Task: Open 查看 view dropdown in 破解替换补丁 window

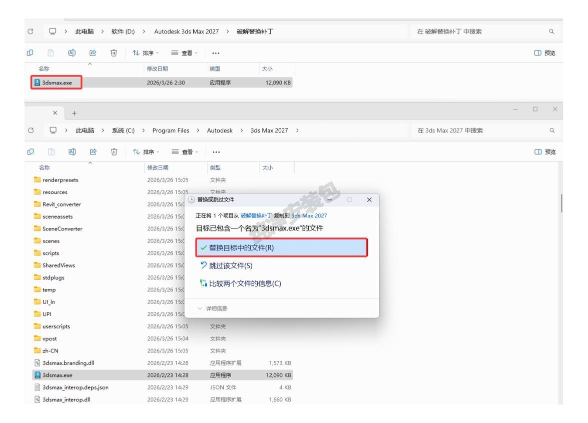Action: 185,53
